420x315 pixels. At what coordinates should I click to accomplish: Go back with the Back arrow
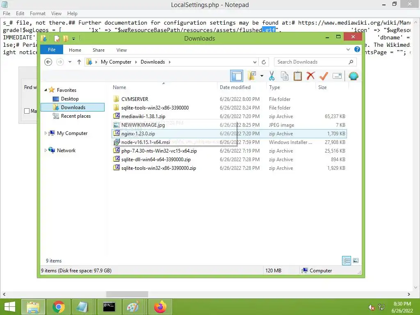[x=48, y=62]
